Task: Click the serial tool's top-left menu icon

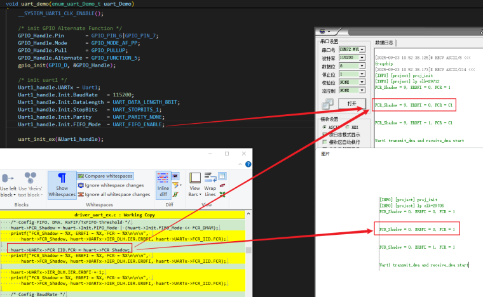Action: (x=323, y=32)
